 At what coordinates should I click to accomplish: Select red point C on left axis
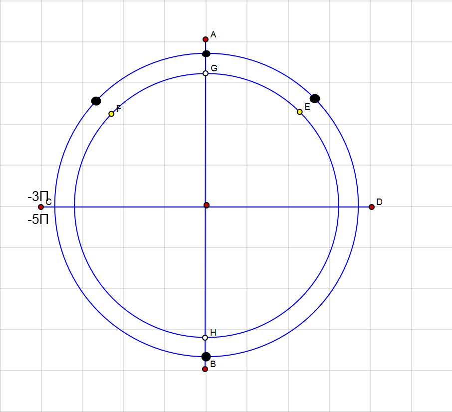point(41,207)
